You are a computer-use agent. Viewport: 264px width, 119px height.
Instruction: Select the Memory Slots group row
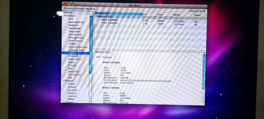(151, 17)
